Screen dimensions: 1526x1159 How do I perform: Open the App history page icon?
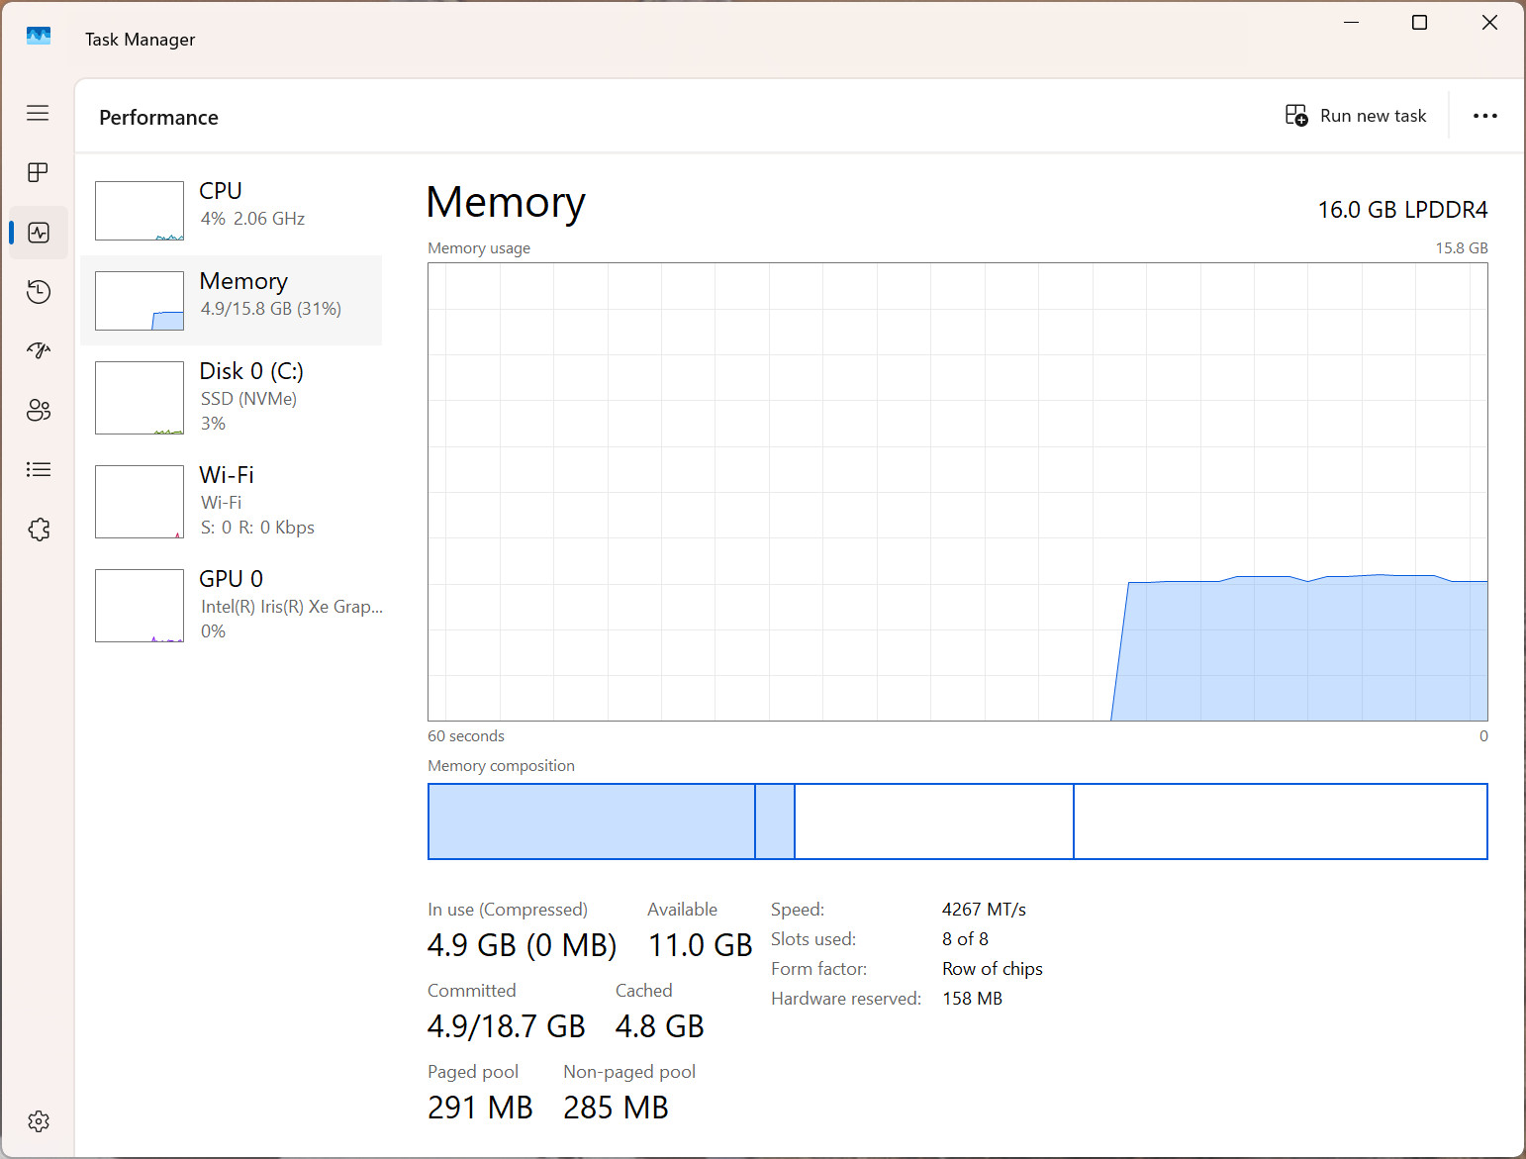pos(39,292)
